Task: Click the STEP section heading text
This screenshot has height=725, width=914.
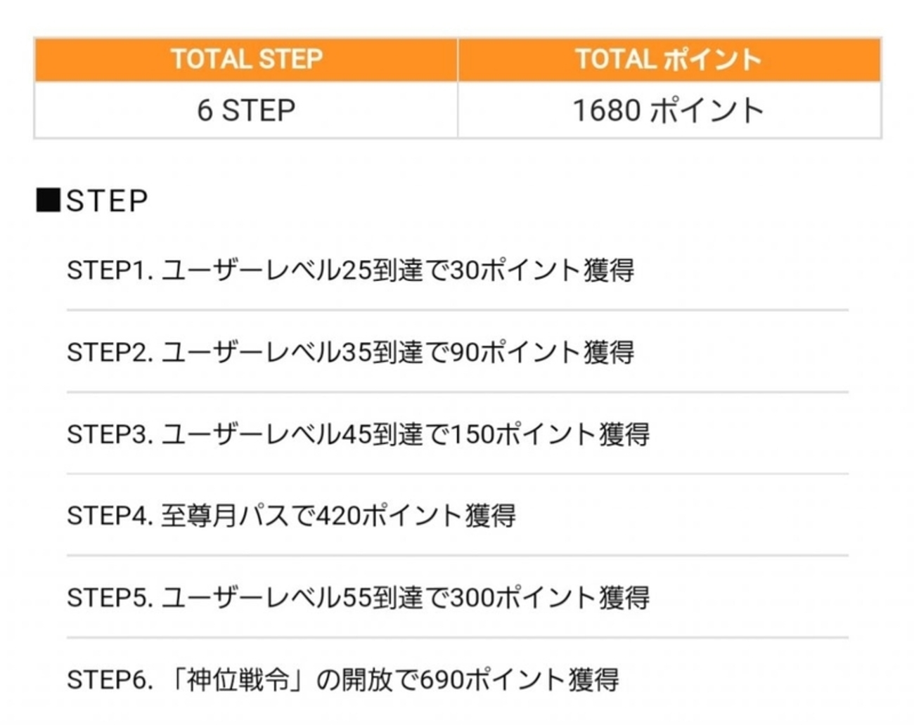Action: point(107,201)
